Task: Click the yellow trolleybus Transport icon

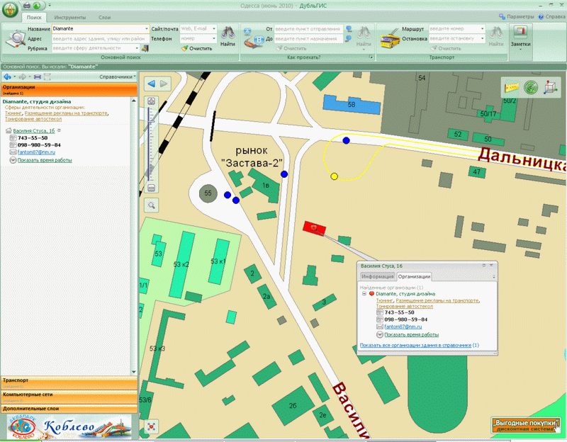Action: (x=390, y=39)
